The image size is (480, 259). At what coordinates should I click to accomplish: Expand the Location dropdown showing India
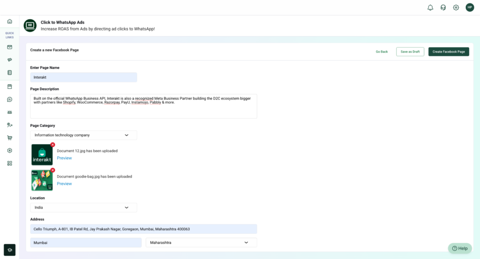coord(83,207)
